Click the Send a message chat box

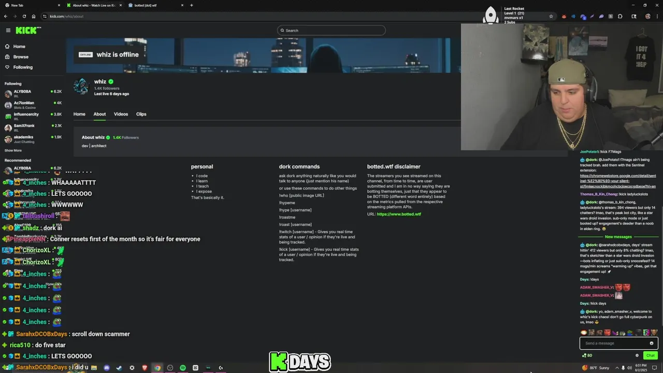point(618,343)
